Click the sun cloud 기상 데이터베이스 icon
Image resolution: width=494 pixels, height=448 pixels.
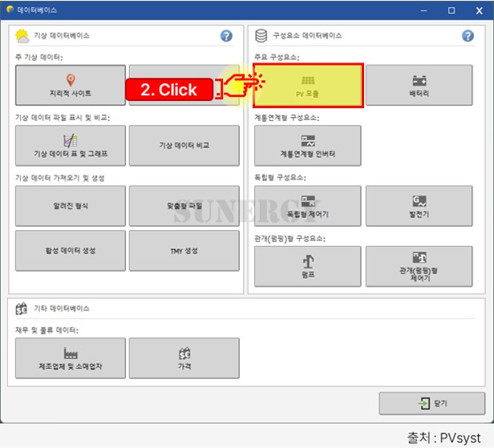[22, 36]
